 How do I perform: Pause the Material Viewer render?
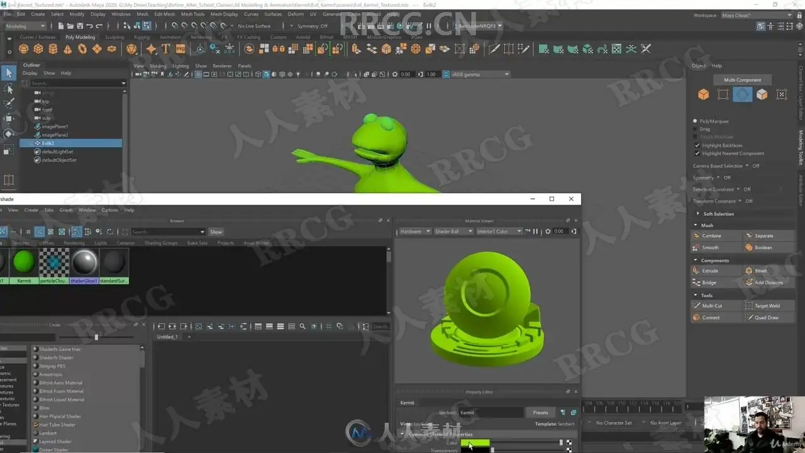536,231
